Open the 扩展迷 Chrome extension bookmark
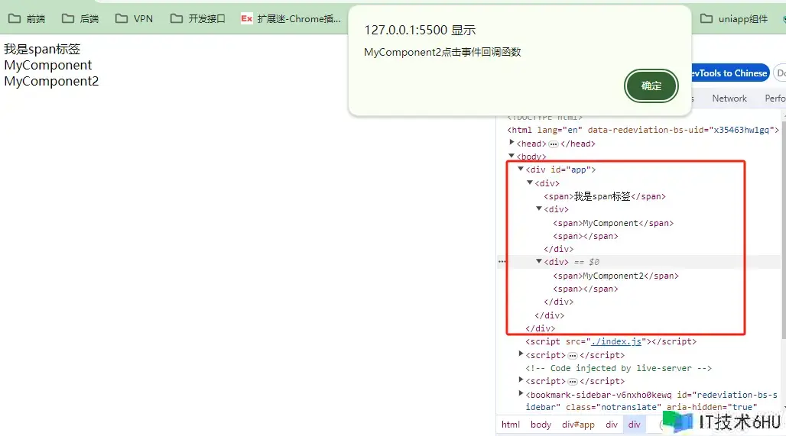786x436 pixels. click(x=291, y=19)
